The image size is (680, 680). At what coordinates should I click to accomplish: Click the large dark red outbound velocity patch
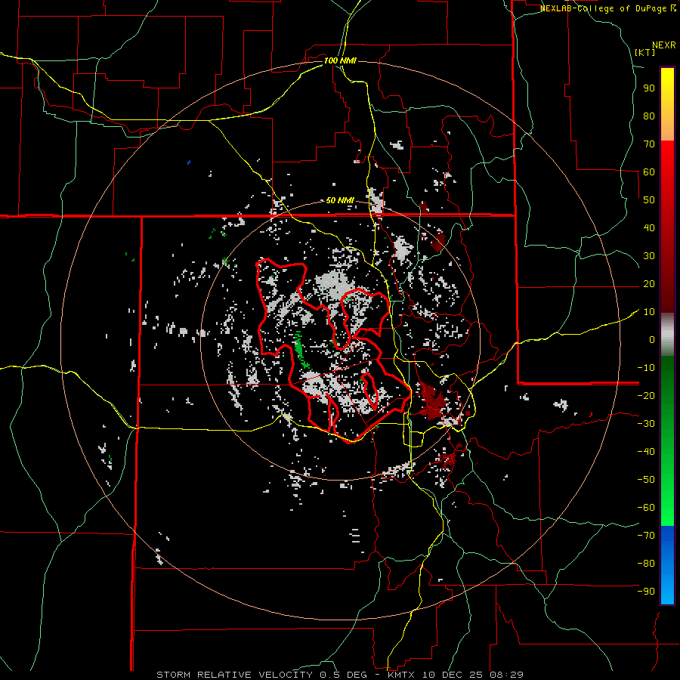pos(433,400)
